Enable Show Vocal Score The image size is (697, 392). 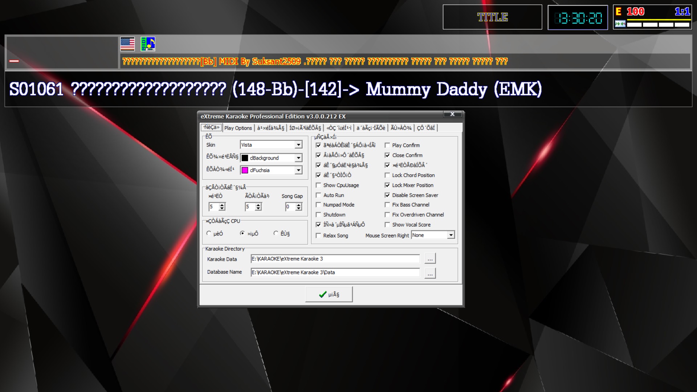coord(387,225)
